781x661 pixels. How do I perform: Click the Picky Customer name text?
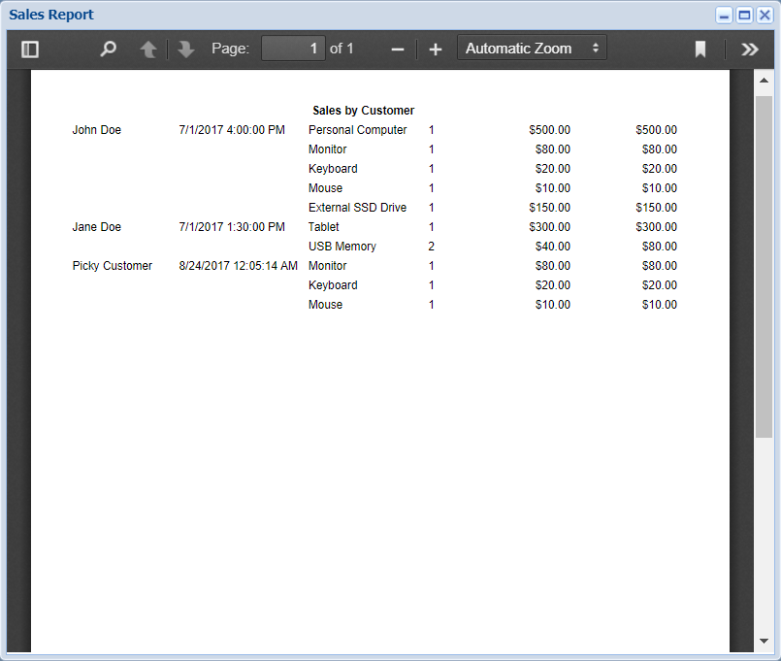coord(113,266)
